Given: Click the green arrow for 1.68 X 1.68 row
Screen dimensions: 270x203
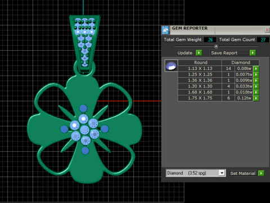Looking at the screenshot, I should point(256,92).
